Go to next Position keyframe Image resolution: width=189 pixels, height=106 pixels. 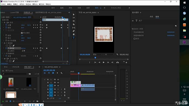[37, 25]
